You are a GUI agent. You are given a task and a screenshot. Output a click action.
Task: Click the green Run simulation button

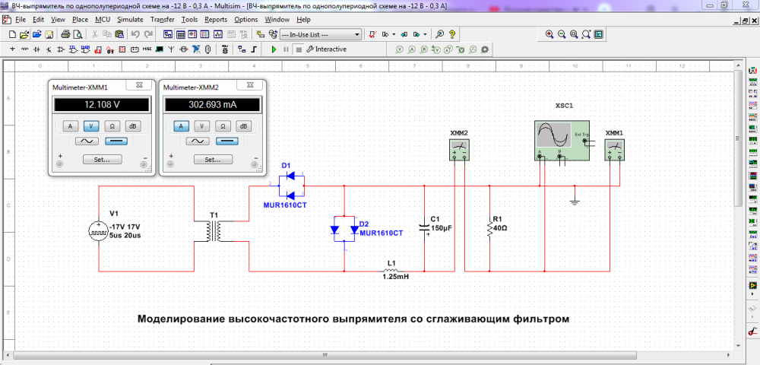pos(274,49)
